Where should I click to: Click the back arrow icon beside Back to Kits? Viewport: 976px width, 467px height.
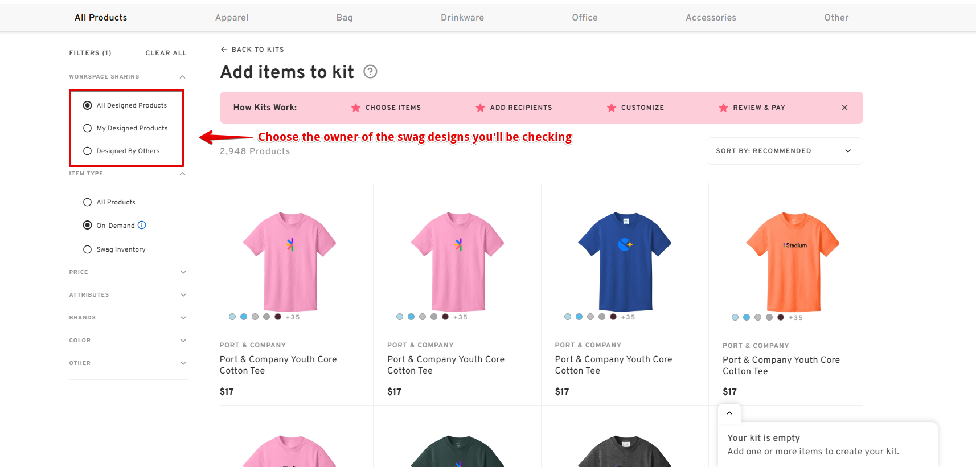[x=224, y=50]
